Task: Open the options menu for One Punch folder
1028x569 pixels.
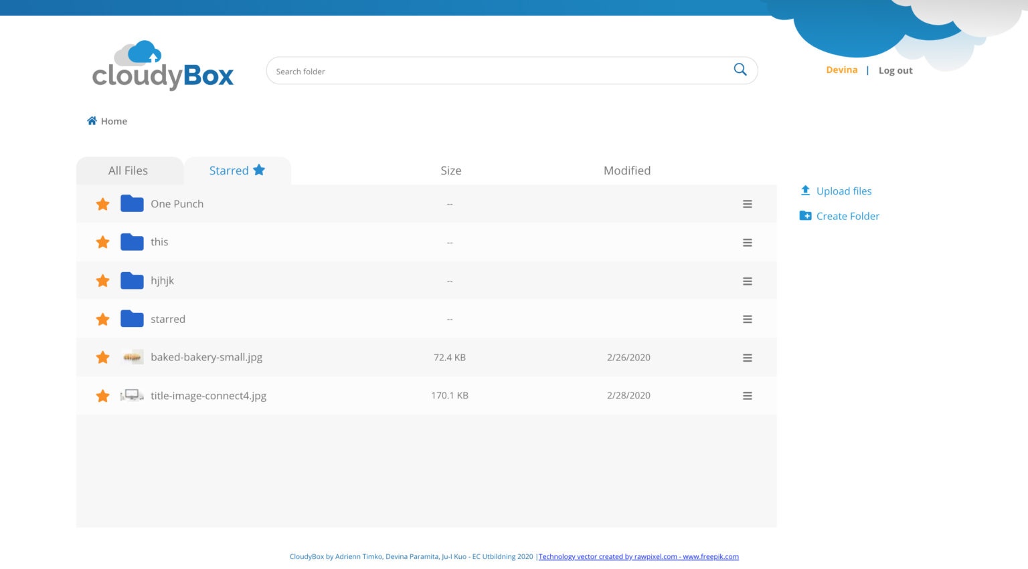Action: pyautogui.click(x=747, y=204)
